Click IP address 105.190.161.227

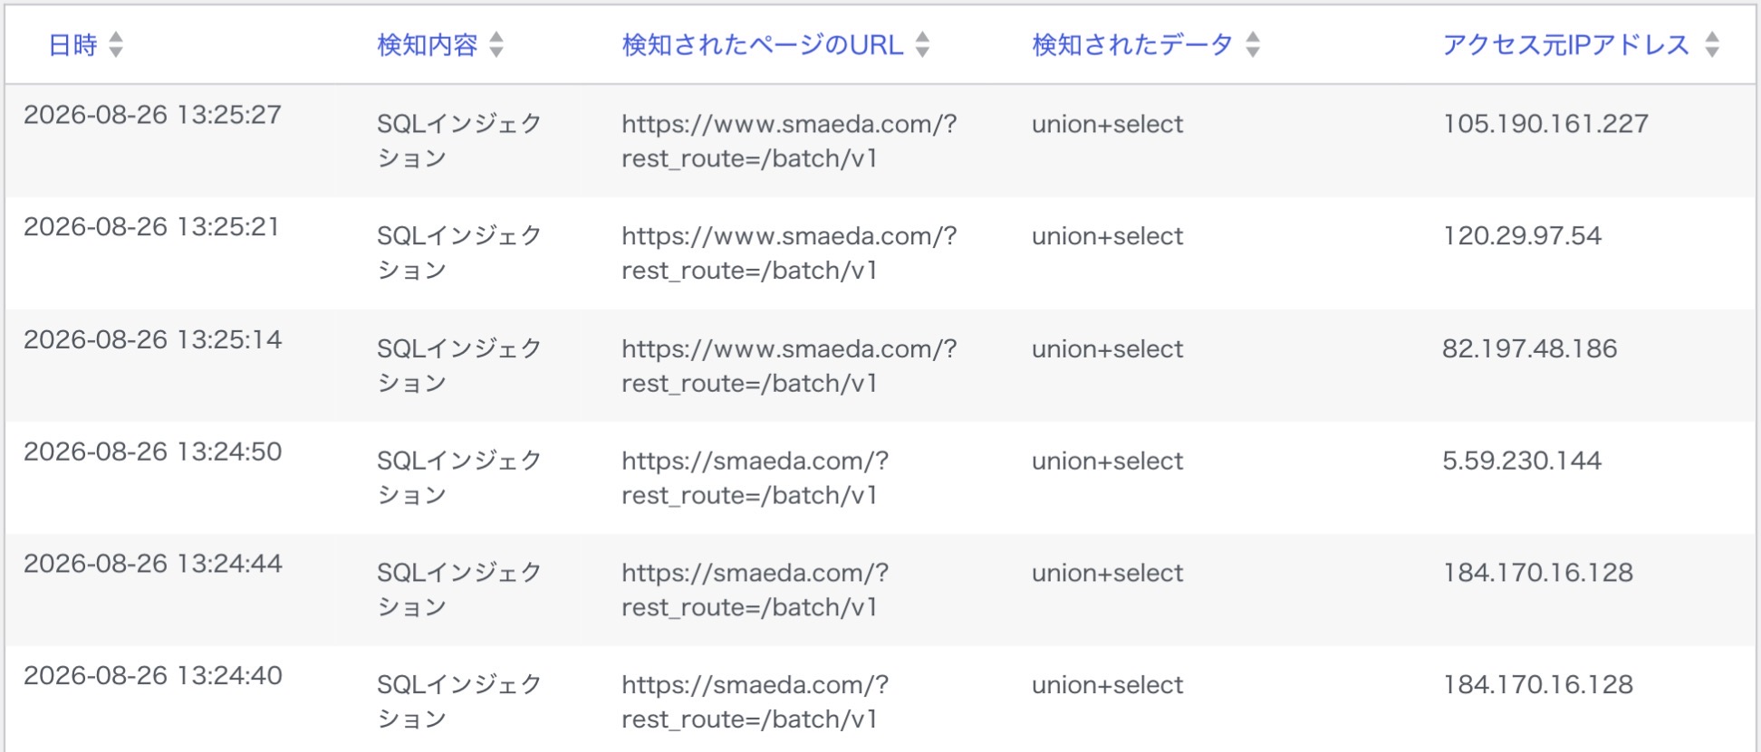(1545, 124)
